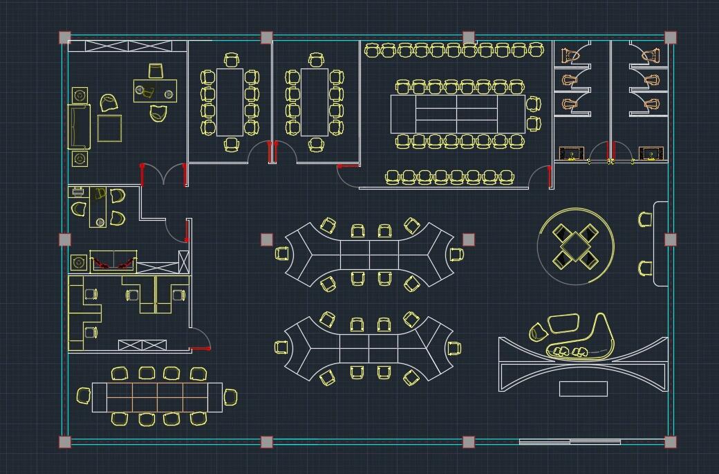Screen dimensions: 719x474
Task: Select the right small meeting room table
Action: click(x=315, y=102)
